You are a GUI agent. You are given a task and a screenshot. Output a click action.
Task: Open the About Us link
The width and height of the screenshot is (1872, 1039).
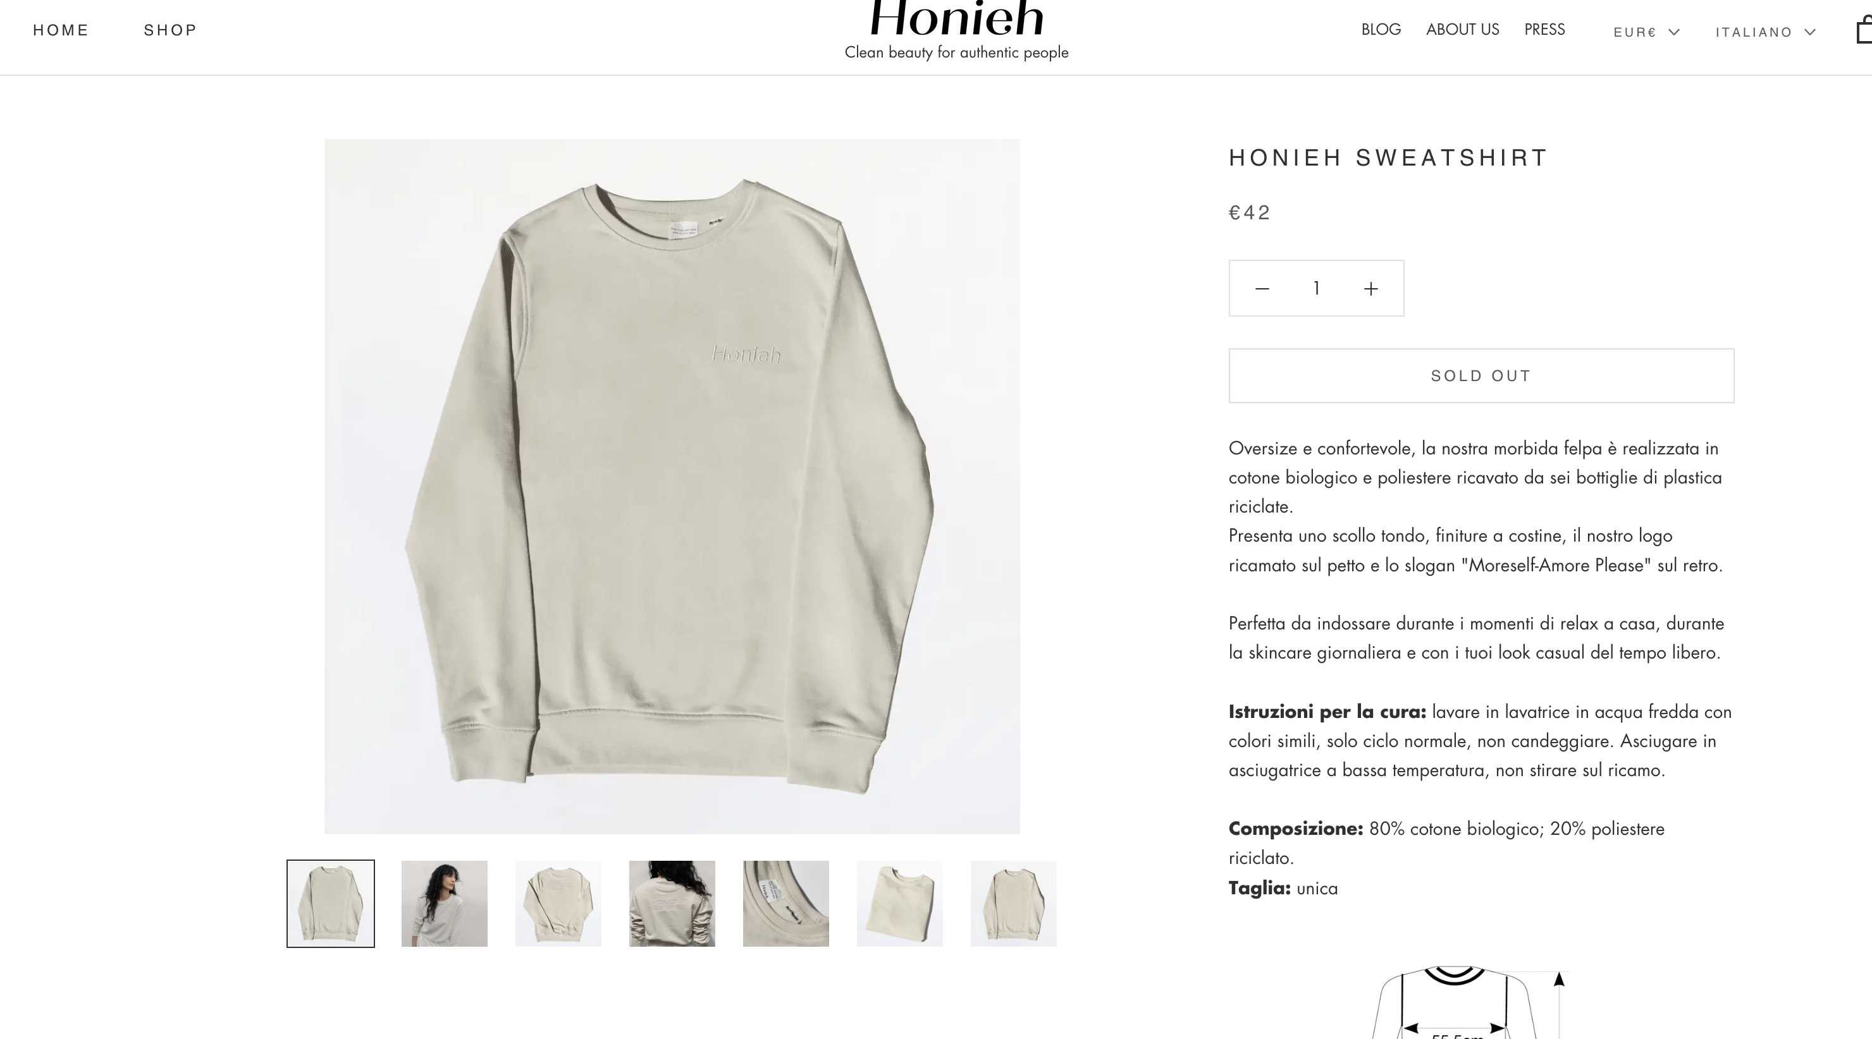pos(1462,30)
